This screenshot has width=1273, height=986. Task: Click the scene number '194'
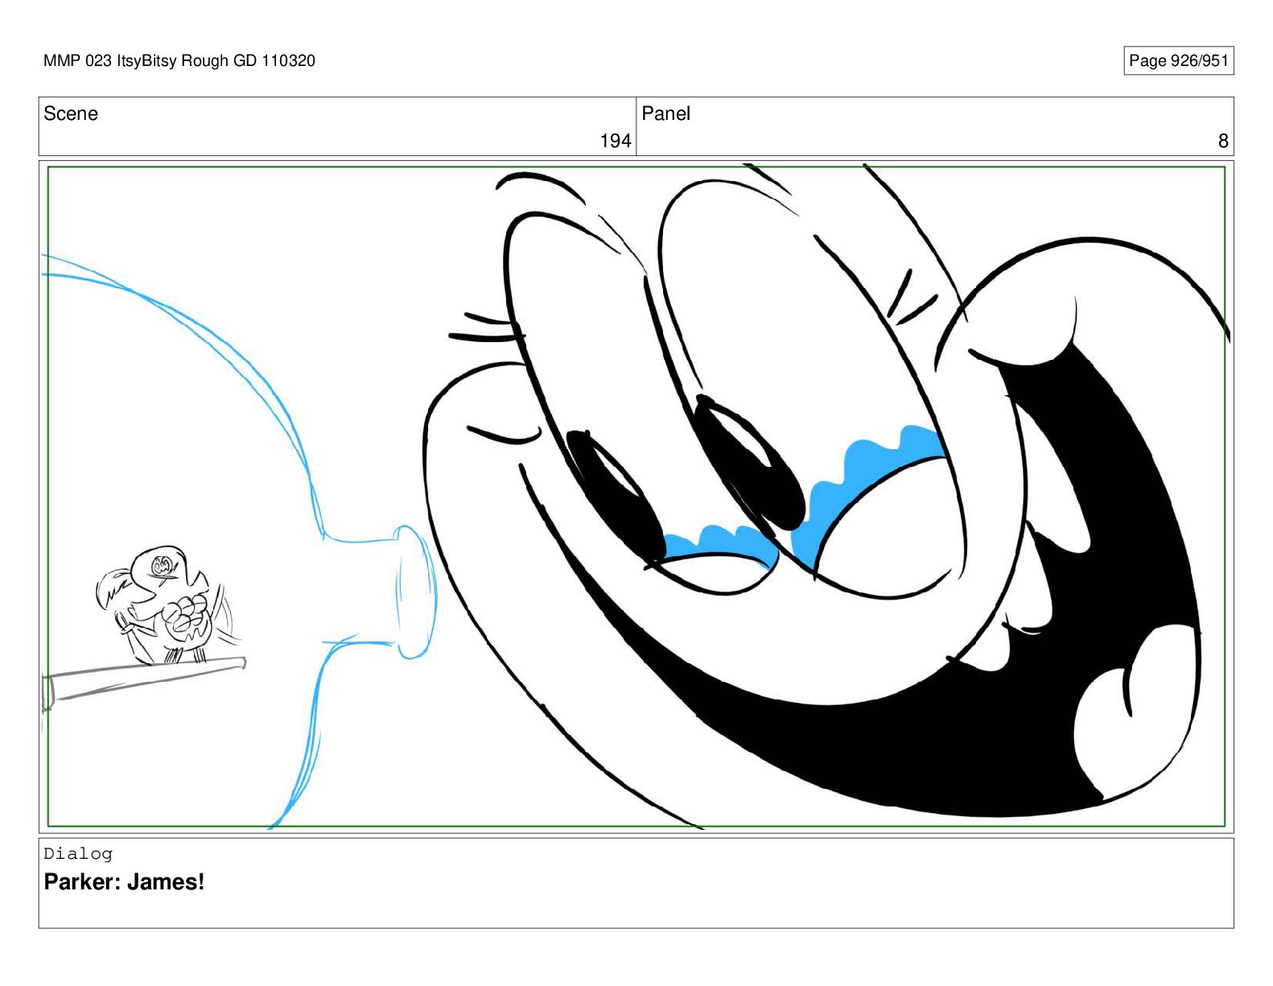point(616,141)
